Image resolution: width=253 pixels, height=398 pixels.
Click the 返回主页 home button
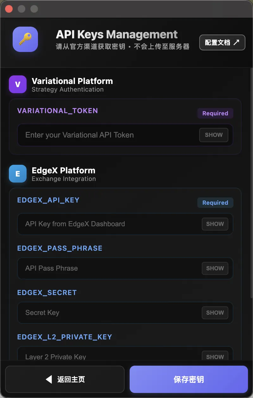coord(65,379)
